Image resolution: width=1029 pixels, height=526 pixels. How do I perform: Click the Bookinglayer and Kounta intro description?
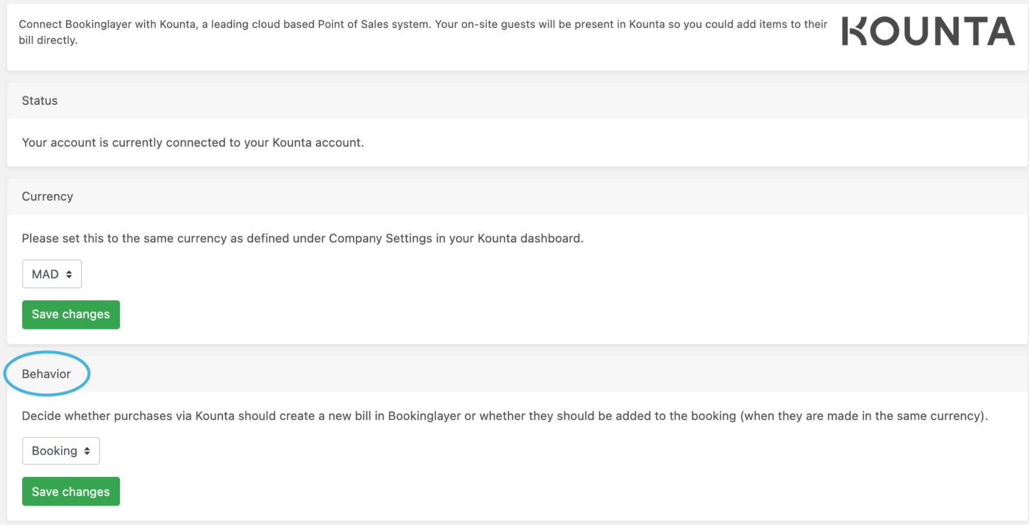[x=423, y=32]
